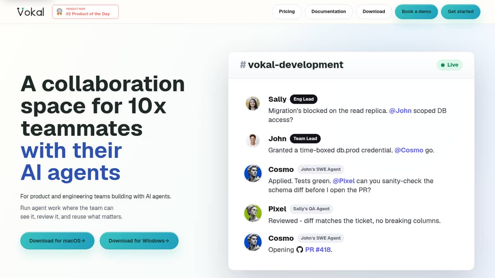Click the @Cosmo mention

[x=409, y=150]
